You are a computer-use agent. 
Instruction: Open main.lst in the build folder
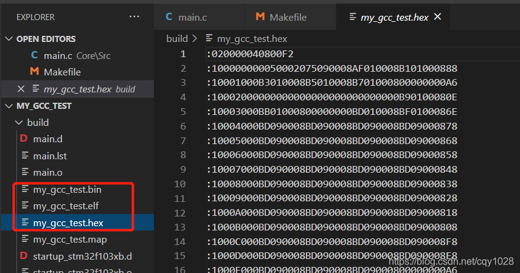point(50,156)
